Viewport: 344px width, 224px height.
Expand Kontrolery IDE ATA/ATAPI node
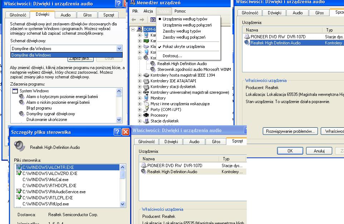(139, 81)
